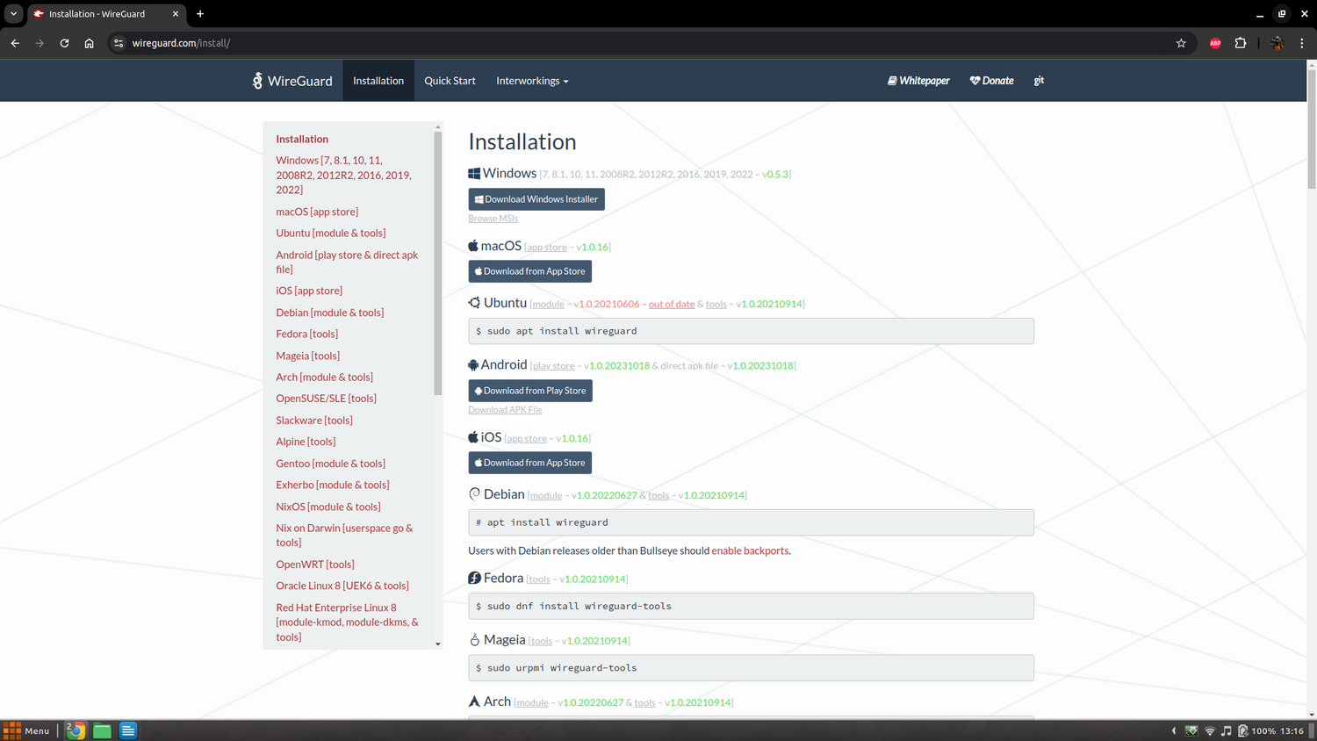
Task: Select sidebar Debian [module & tools] entry
Action: (x=329, y=313)
